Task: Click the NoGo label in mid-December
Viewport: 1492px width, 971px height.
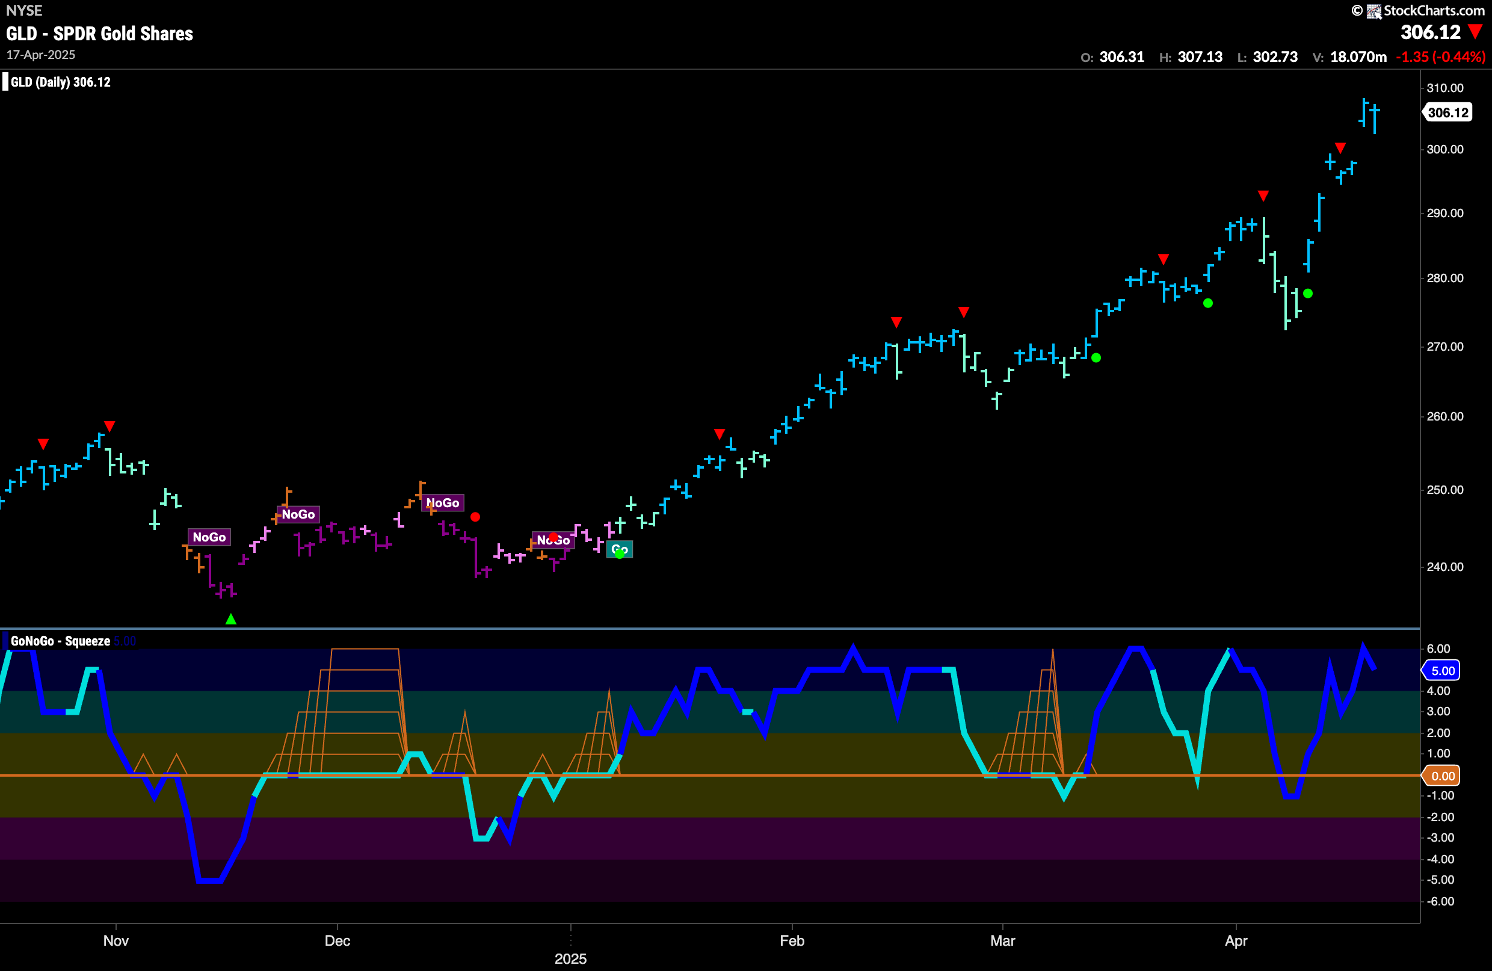Action: tap(443, 503)
